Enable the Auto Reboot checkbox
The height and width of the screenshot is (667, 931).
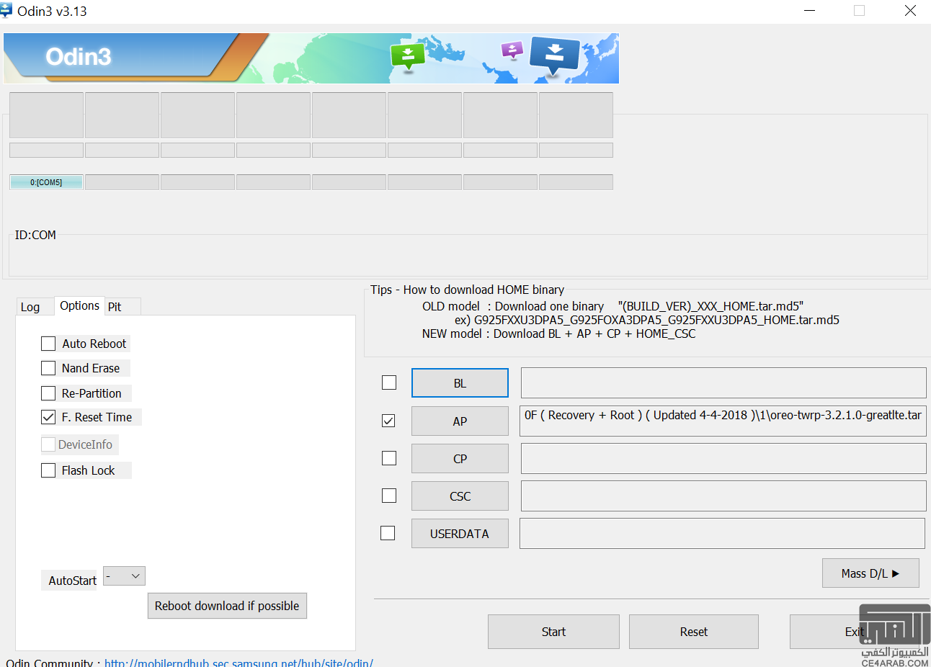48,344
